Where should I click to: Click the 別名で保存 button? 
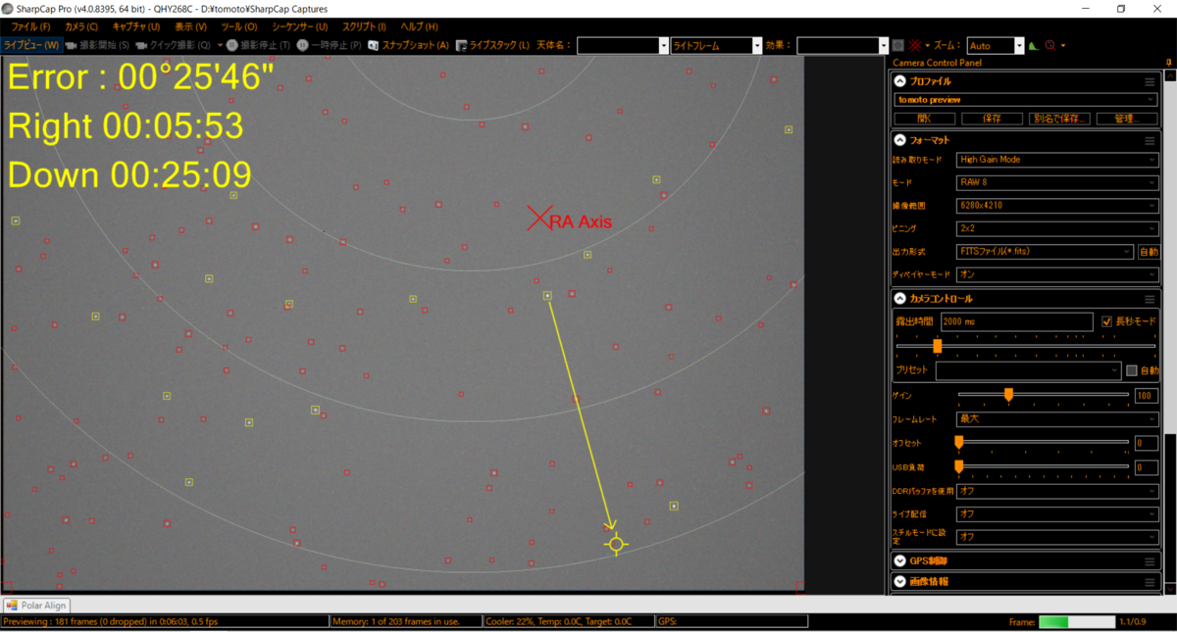tap(1060, 119)
